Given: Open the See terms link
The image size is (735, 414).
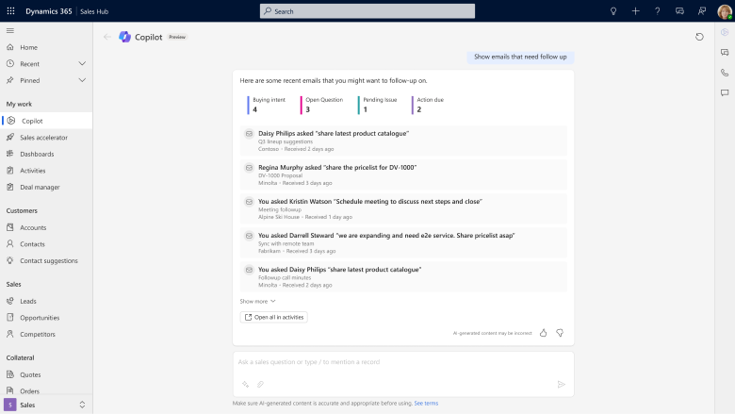Looking at the screenshot, I should [426, 403].
